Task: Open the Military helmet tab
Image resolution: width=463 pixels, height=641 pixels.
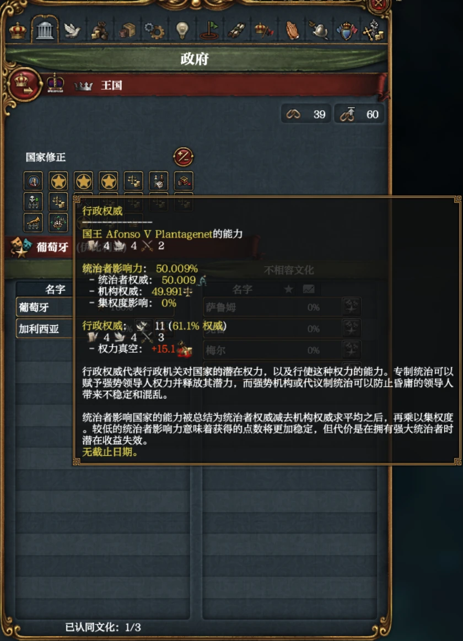Action: coord(320,31)
